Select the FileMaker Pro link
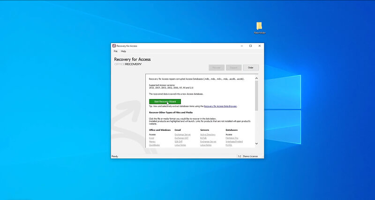This screenshot has height=200, width=375. tap(233, 138)
